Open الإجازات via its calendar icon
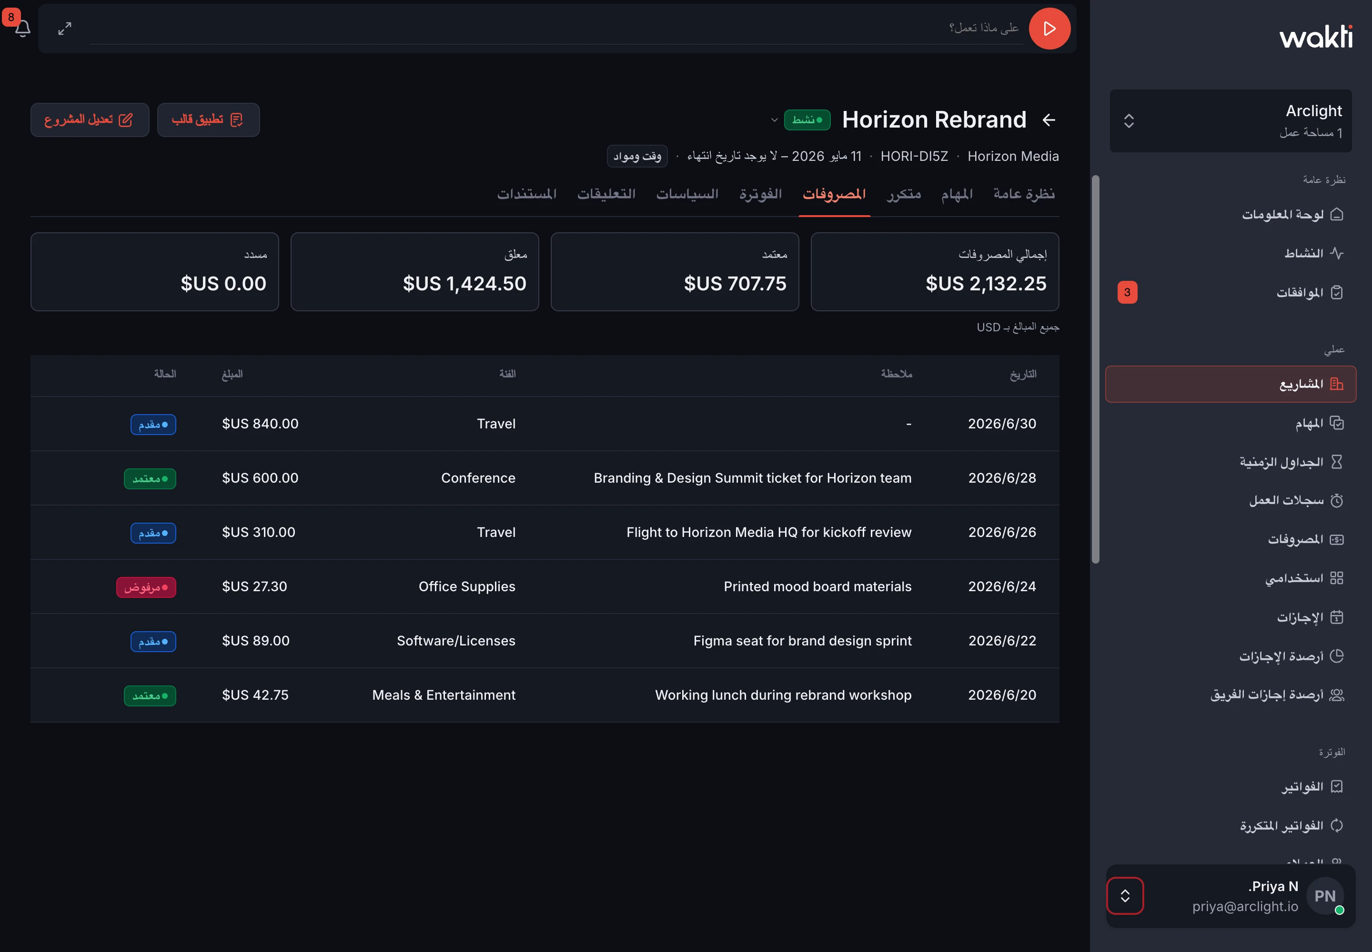 coord(1337,617)
